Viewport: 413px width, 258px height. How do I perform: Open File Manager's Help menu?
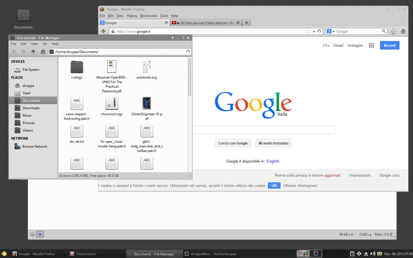tap(55, 44)
